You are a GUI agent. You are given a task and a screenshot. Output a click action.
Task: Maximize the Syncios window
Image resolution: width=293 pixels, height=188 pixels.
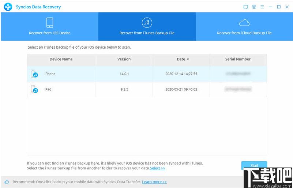point(279,7)
